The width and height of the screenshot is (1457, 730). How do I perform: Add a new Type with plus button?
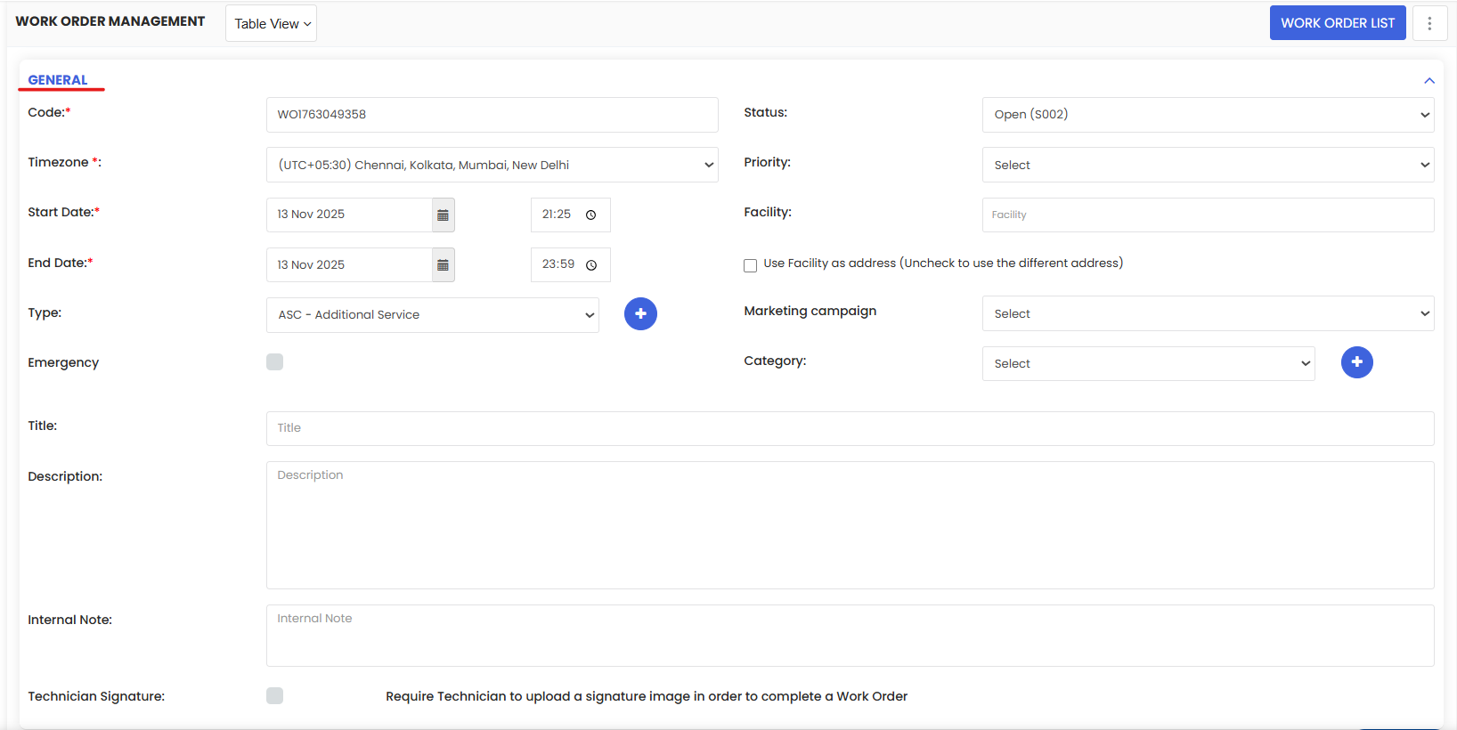[640, 313]
